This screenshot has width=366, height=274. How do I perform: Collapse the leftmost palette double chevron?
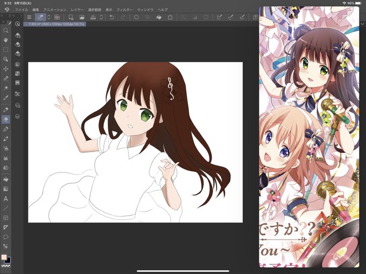click(2, 16)
